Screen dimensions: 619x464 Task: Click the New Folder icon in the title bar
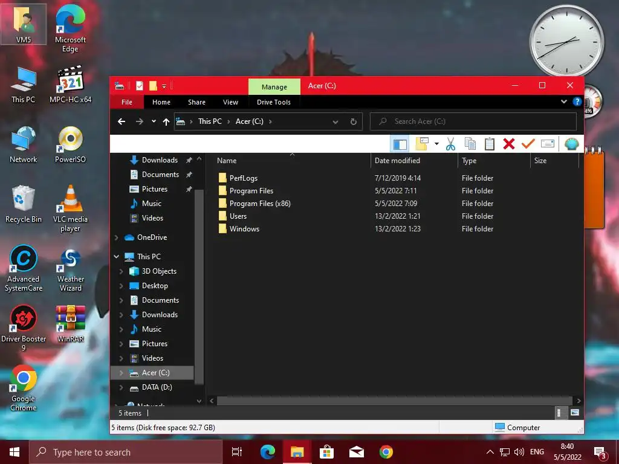pos(153,86)
